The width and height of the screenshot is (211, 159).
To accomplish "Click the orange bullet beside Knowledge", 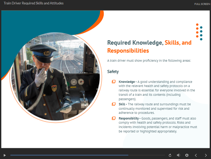I will (113, 82).
